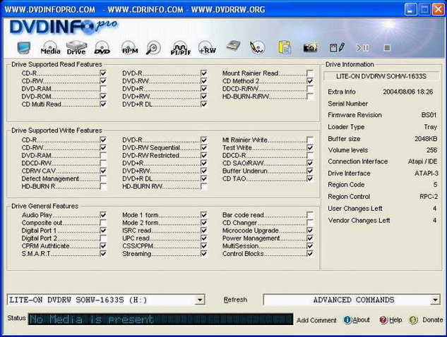
Task: Click the User Changes Left label
Action: tap(355, 209)
